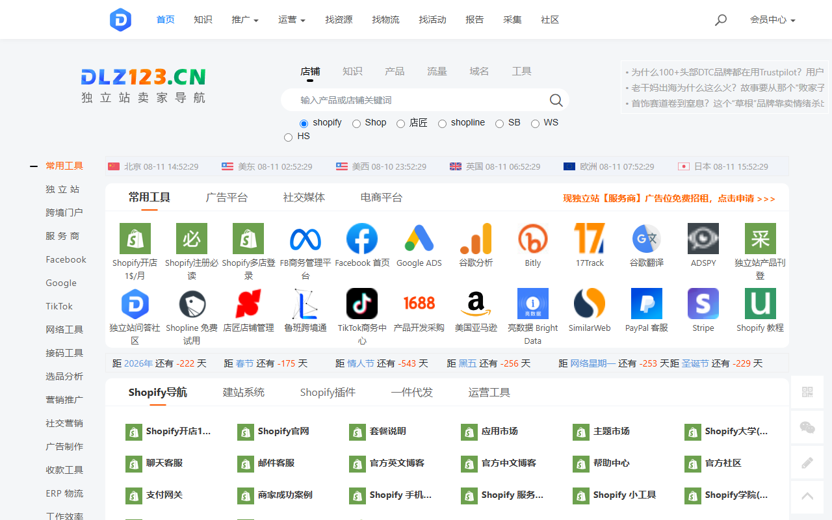Screen dimensions: 832x520
Task: Open the 找物流 nav menu item
Action: pyautogui.click(x=385, y=20)
